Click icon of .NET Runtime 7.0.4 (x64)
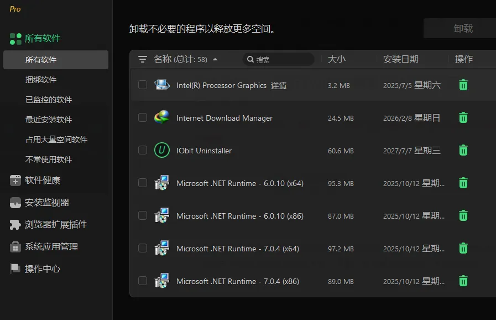Image resolution: width=496 pixels, height=320 pixels. [x=161, y=248]
